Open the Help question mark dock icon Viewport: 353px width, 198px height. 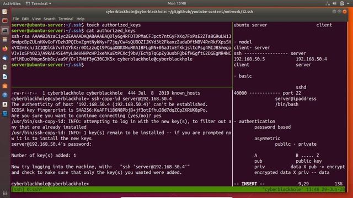coord(5,95)
